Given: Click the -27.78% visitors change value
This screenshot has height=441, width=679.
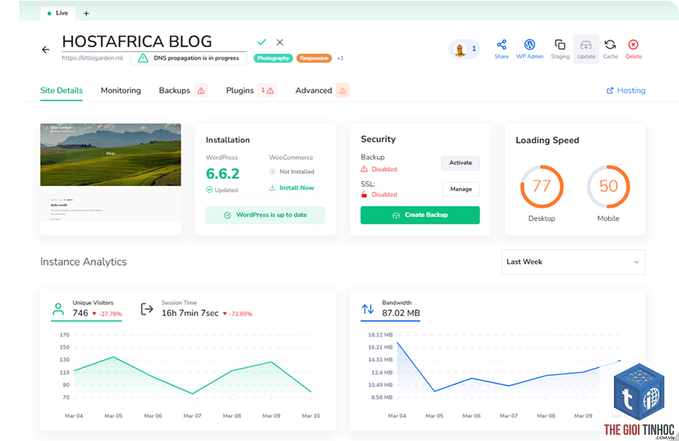Looking at the screenshot, I should point(110,314).
